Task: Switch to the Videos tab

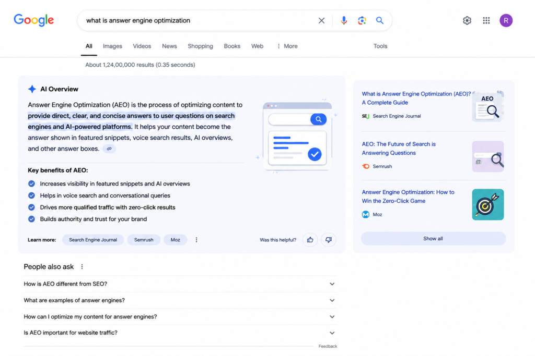Action: point(142,46)
